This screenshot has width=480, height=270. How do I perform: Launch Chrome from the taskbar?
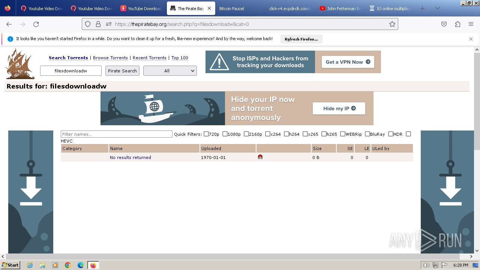point(68,265)
